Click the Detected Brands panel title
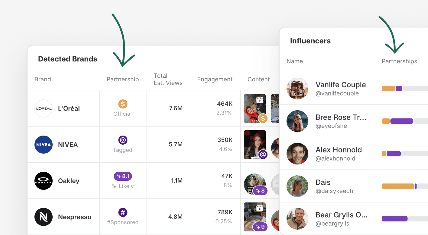The image size is (428, 235). click(68, 59)
